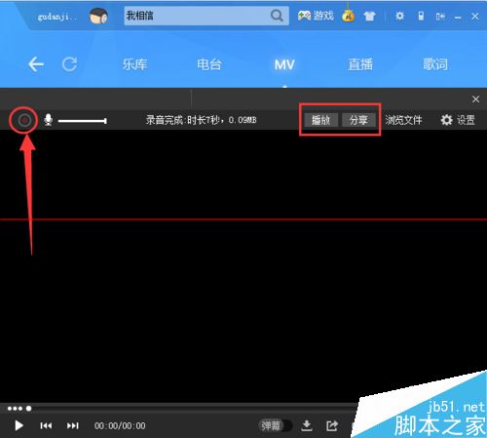Close the recording panel
The width and height of the screenshot is (487, 438).
click(x=475, y=100)
